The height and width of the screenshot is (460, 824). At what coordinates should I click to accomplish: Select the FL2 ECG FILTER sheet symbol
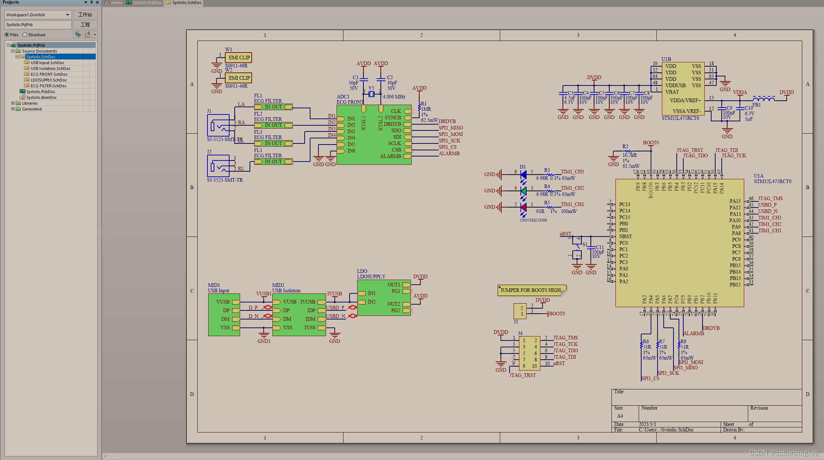[x=273, y=125]
